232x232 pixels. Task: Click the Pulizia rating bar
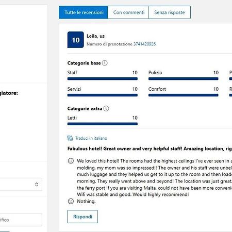184,79
